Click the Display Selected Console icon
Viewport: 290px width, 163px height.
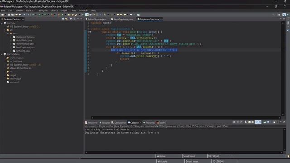[x=268, y=122]
